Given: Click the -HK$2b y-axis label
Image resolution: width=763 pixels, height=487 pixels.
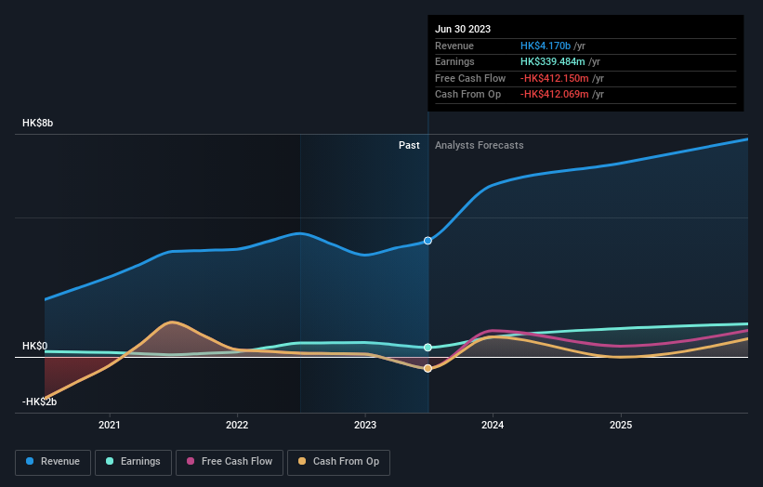Looking at the screenshot, I should click(x=39, y=401).
